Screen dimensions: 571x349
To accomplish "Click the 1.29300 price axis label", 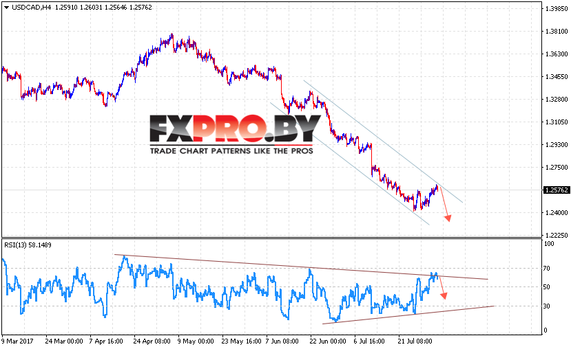I will point(557,144).
